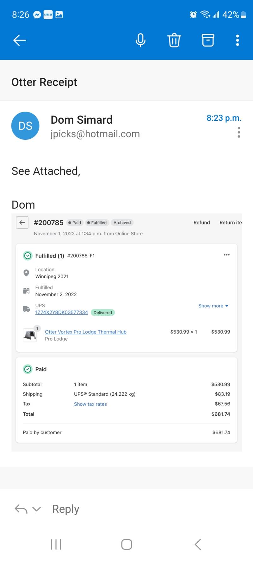The height and width of the screenshot is (562, 253).
Task: Click the order back arrow button
Action: (x=22, y=222)
